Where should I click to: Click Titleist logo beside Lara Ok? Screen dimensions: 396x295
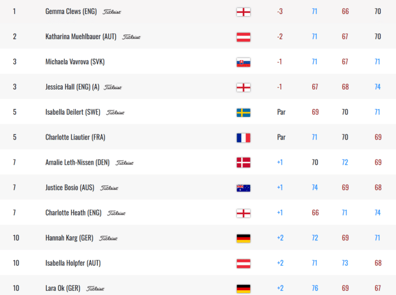click(x=95, y=288)
